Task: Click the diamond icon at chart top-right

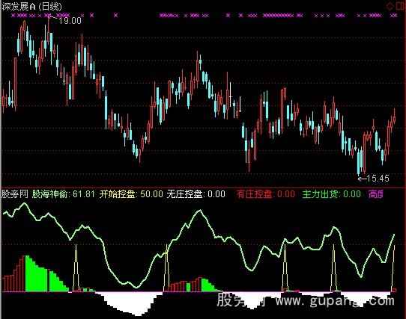Action: (x=390, y=6)
